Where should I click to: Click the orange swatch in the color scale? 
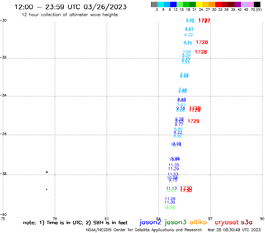point(212,4)
